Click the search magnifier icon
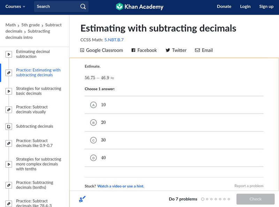This screenshot has height=207, width=279. pyautogui.click(x=83, y=7)
